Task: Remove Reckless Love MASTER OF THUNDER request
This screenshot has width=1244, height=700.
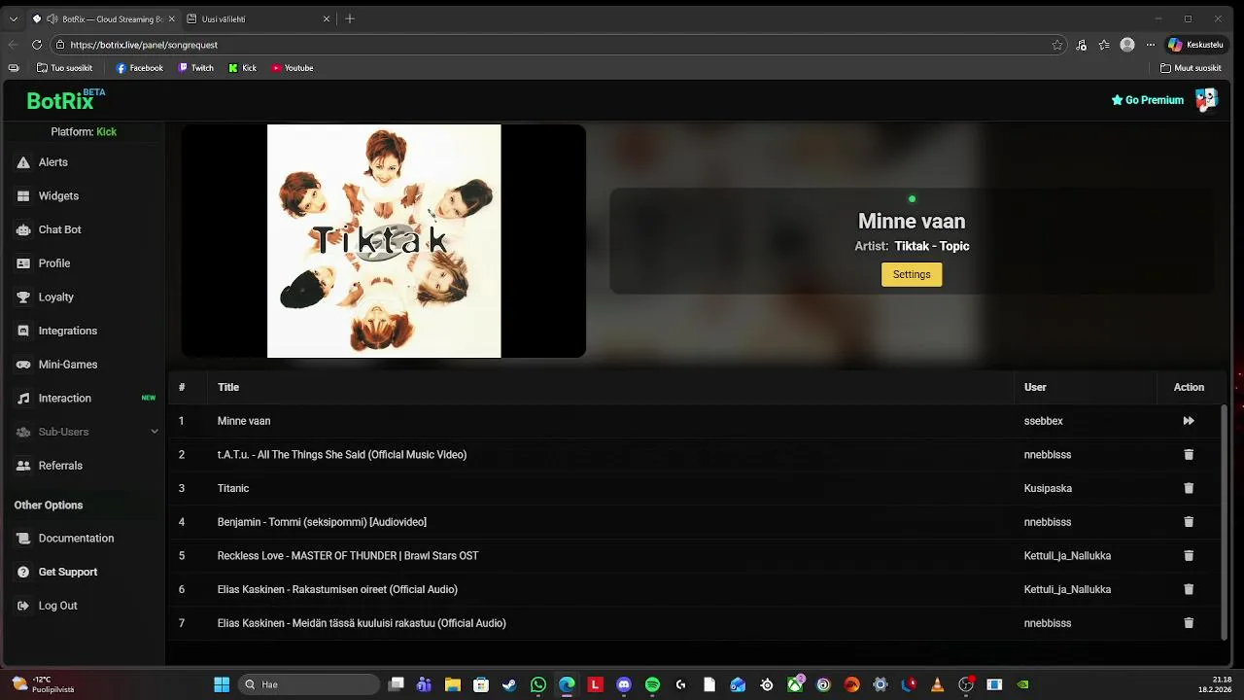Action: (1188, 556)
